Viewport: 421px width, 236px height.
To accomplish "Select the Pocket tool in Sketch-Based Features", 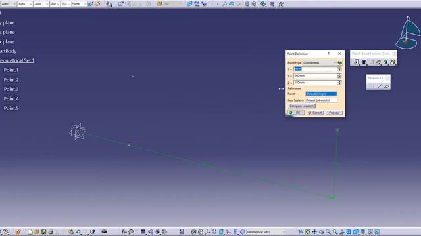I will point(364,62).
